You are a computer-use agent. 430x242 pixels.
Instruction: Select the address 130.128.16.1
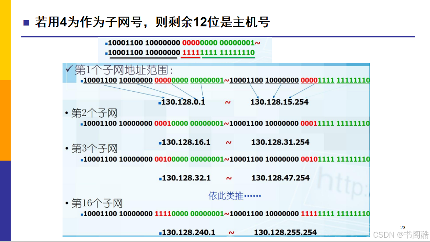pyautogui.click(x=186, y=142)
